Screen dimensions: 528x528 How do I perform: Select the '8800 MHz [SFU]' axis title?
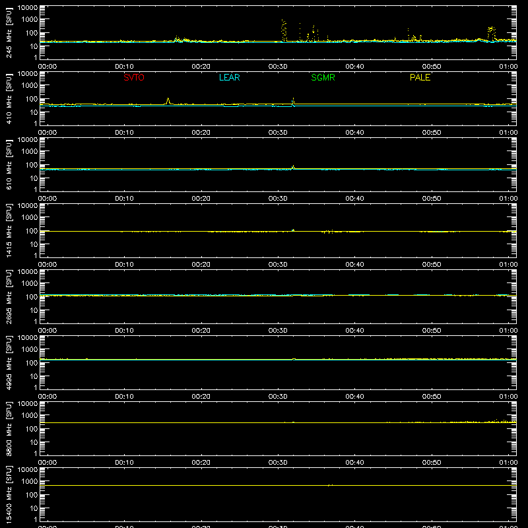click(9, 428)
